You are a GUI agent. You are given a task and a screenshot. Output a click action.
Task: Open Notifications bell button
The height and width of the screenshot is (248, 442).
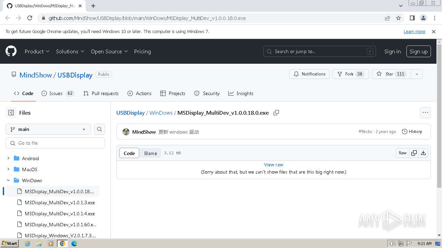pyautogui.click(x=309, y=74)
